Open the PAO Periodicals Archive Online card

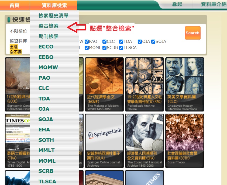tap(145, 85)
